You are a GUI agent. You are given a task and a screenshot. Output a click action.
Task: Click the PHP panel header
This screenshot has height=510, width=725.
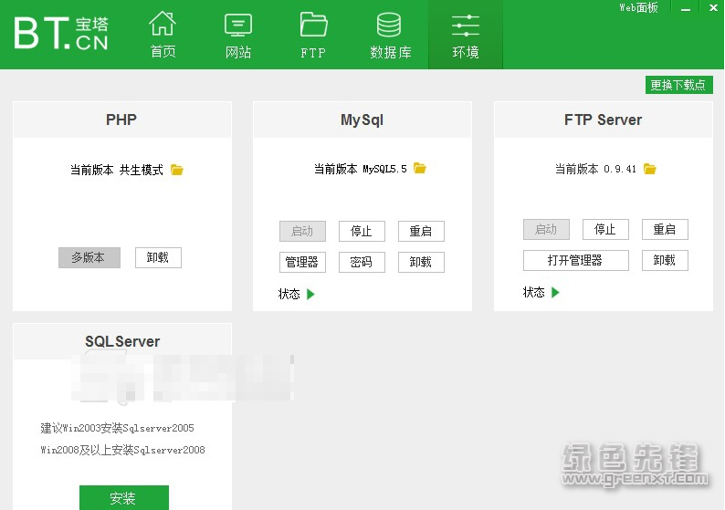coord(122,120)
